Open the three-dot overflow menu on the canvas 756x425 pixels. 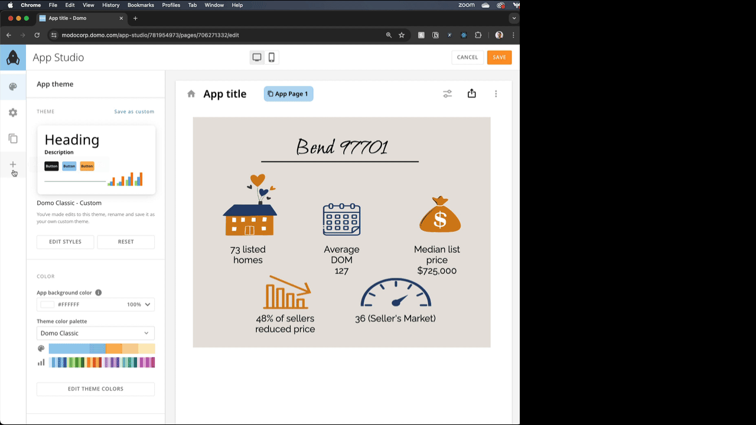(x=496, y=93)
